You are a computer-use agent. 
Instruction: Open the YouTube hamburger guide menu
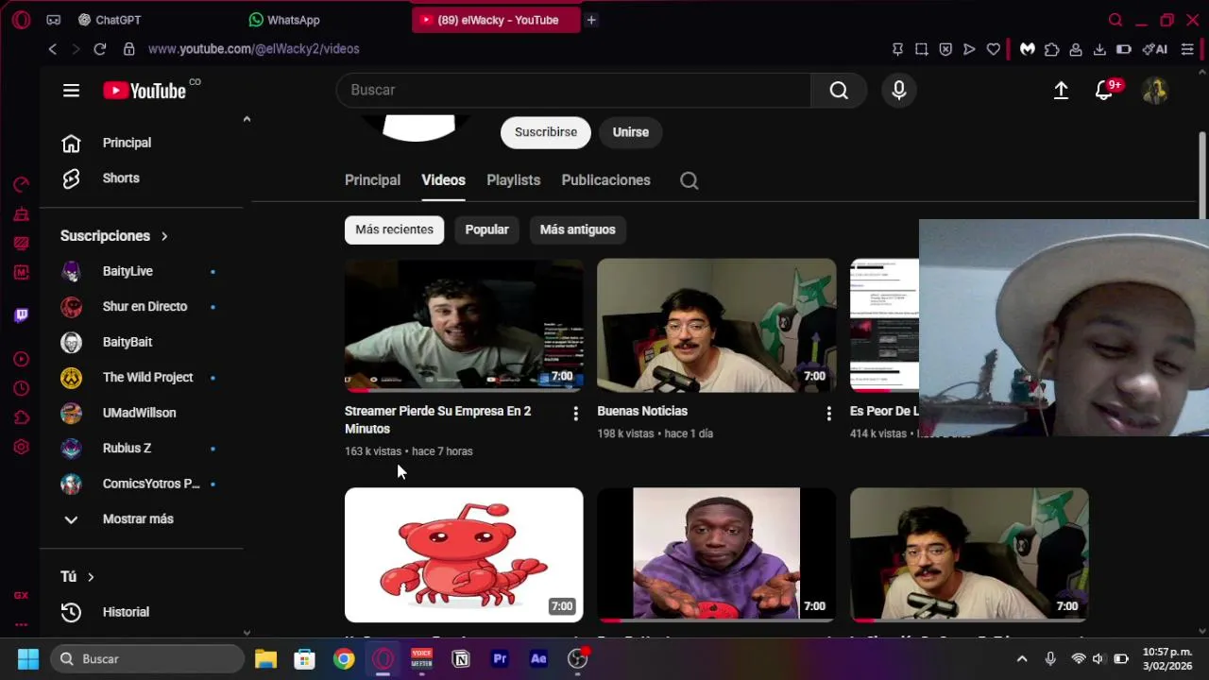(x=71, y=91)
